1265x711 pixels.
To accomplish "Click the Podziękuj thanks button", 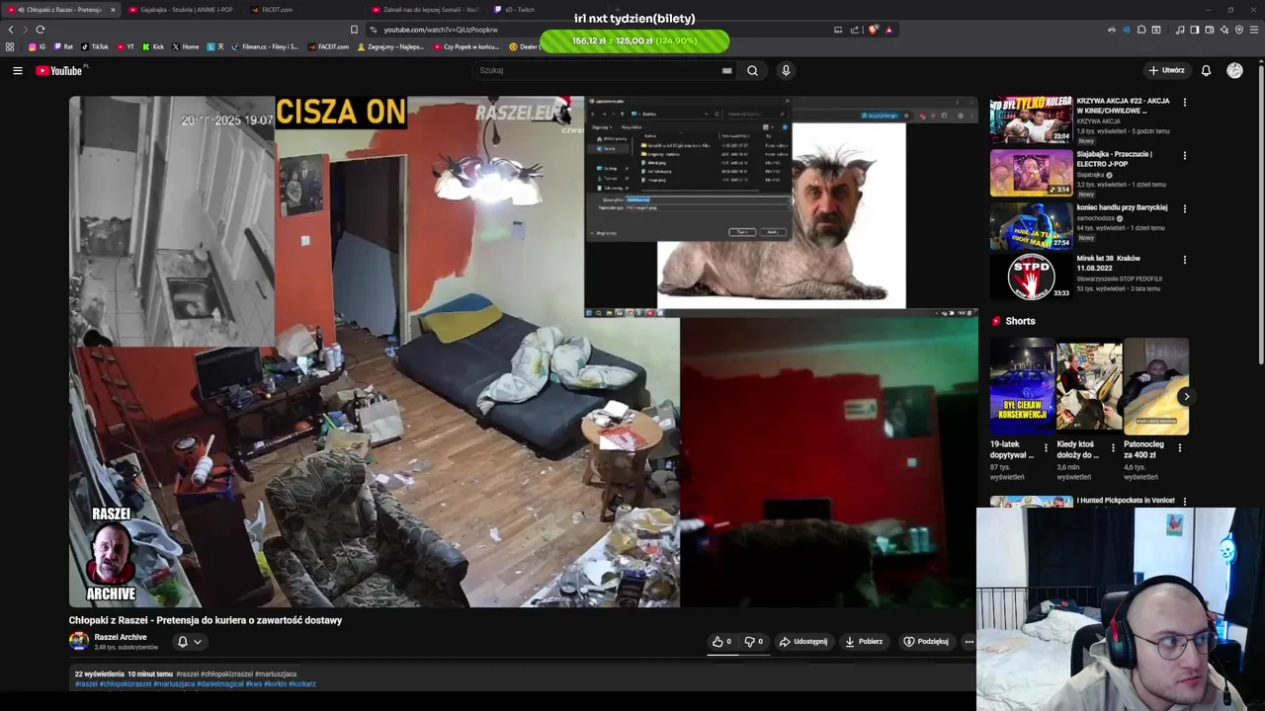I will [926, 641].
